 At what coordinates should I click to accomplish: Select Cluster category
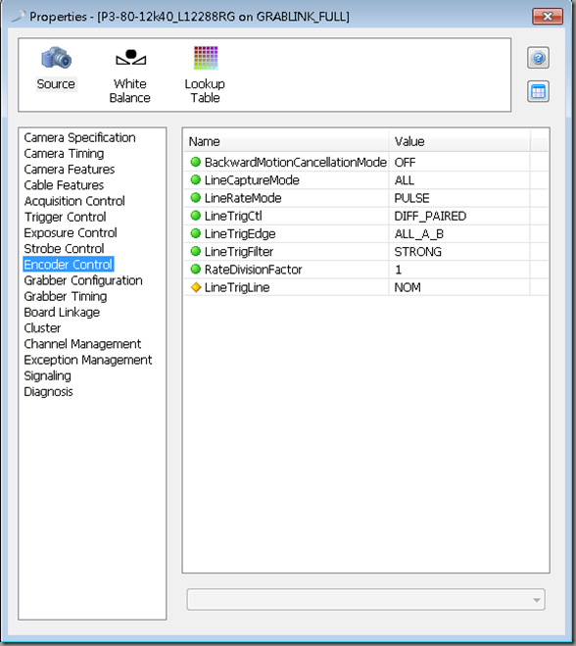pos(42,328)
